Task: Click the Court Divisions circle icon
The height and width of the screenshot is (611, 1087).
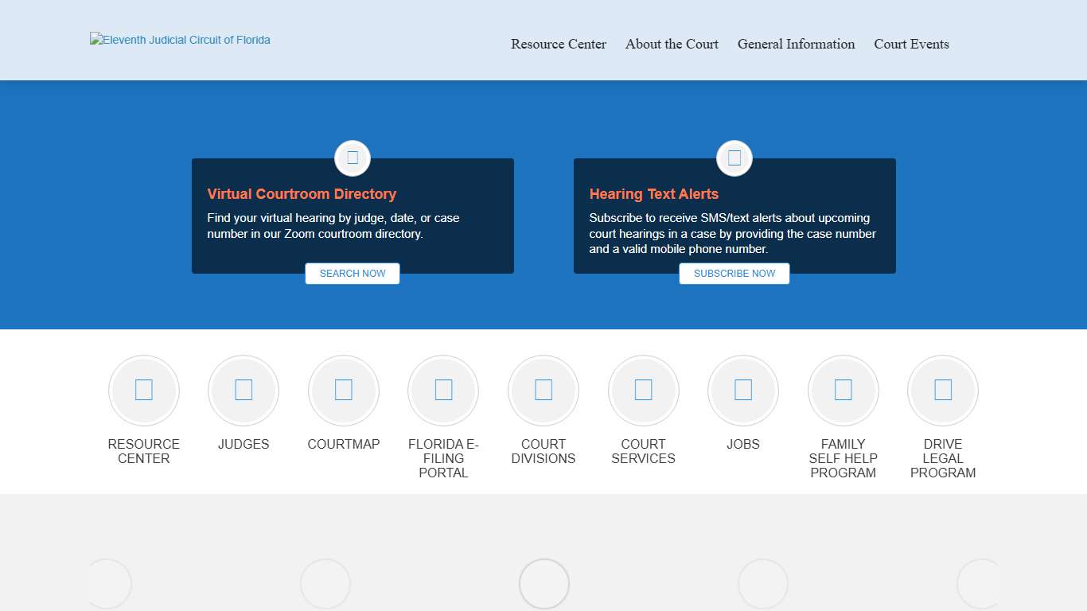Action: tap(543, 391)
